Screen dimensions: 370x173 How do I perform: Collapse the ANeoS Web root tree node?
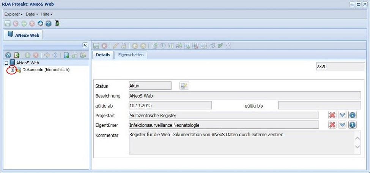(x=7, y=63)
